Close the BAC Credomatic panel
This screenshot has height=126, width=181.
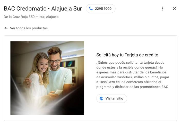[174, 9]
